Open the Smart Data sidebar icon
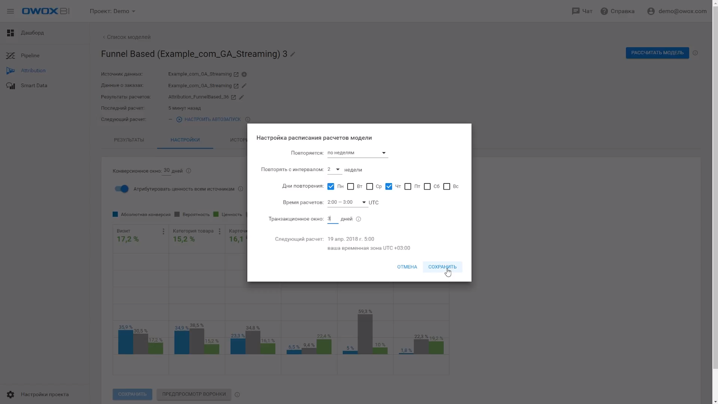Image resolution: width=718 pixels, height=404 pixels. tap(10, 86)
